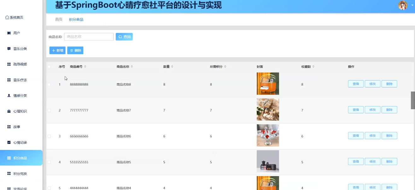415x190 pixels.
Task: Click 修改 for 商品名称7
Action: click(372, 110)
